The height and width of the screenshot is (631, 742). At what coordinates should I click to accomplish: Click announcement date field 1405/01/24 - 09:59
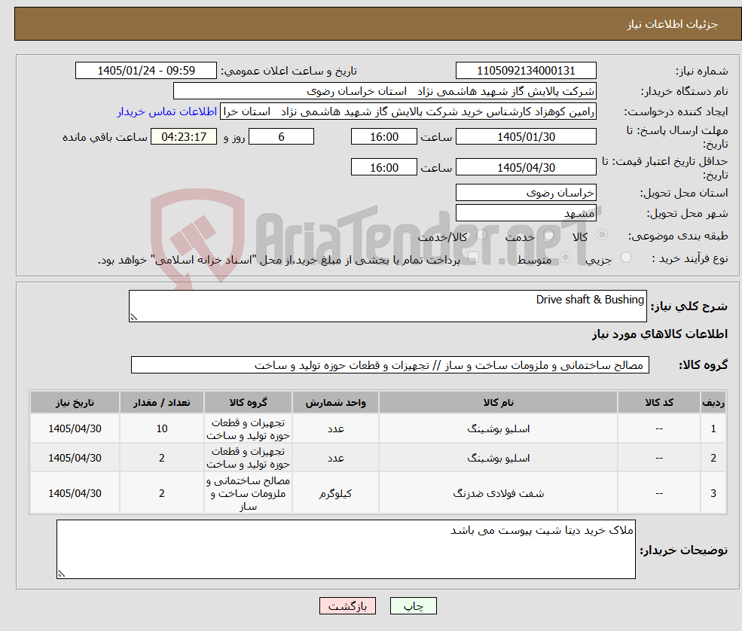click(145, 71)
